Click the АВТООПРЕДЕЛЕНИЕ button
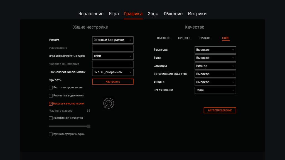Viewport: 285px width, 160px height. click(x=220, y=110)
